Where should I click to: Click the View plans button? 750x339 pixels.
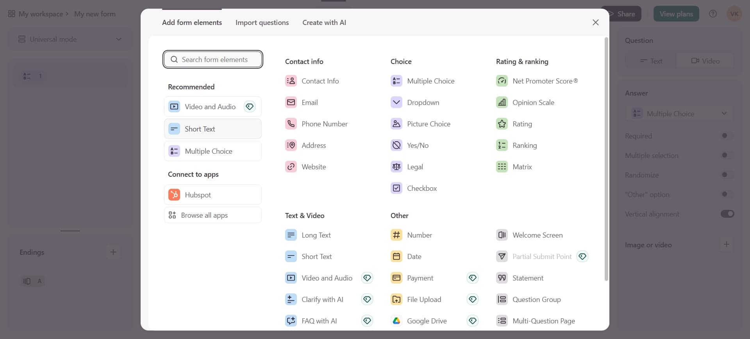tap(676, 14)
